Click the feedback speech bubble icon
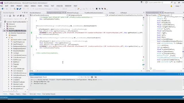Image resolution: width=184 pixels, height=103 pixels. tap(146, 2)
